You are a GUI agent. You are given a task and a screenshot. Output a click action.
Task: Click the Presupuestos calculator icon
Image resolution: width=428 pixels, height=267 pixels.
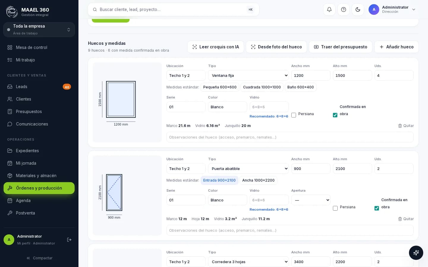[x=10, y=112]
